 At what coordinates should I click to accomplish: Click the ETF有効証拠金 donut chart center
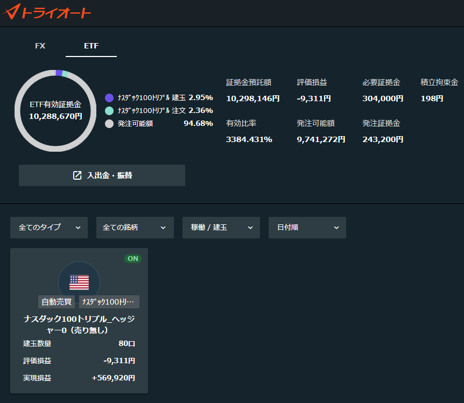coord(55,111)
